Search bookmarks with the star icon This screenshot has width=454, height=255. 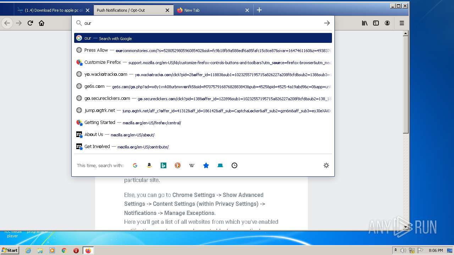coord(206,165)
